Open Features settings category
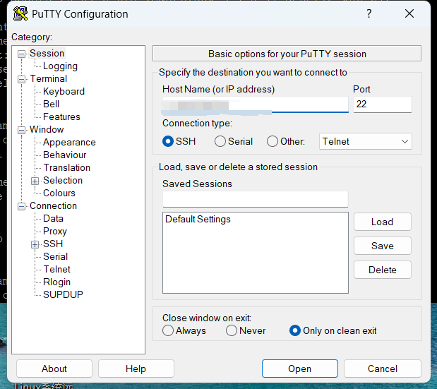This screenshot has height=389, width=437. coord(61,116)
